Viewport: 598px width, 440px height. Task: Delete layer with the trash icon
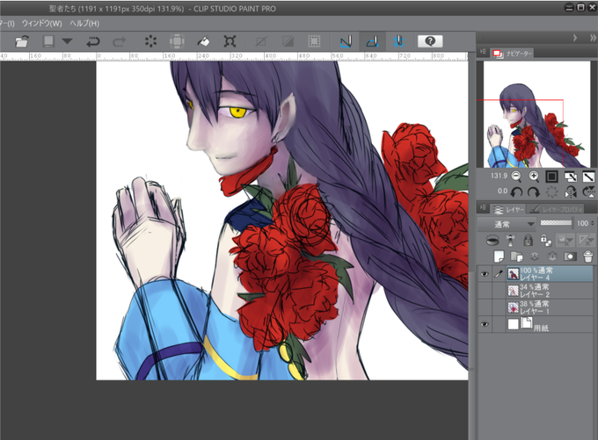(588, 256)
